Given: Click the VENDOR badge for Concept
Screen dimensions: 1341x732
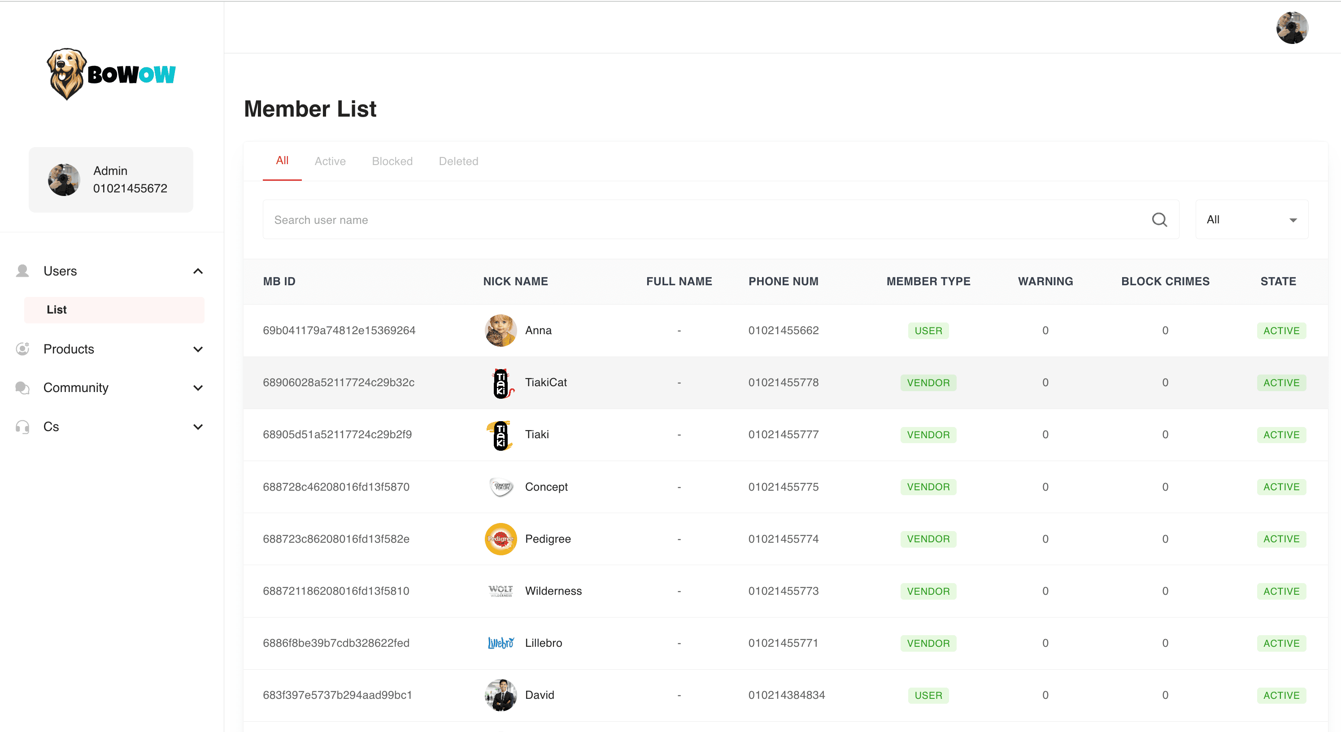Looking at the screenshot, I should click(927, 487).
